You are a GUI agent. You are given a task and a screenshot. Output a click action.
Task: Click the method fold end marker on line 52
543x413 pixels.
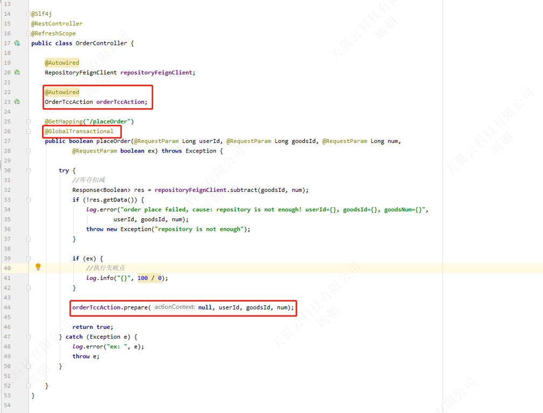(x=29, y=386)
